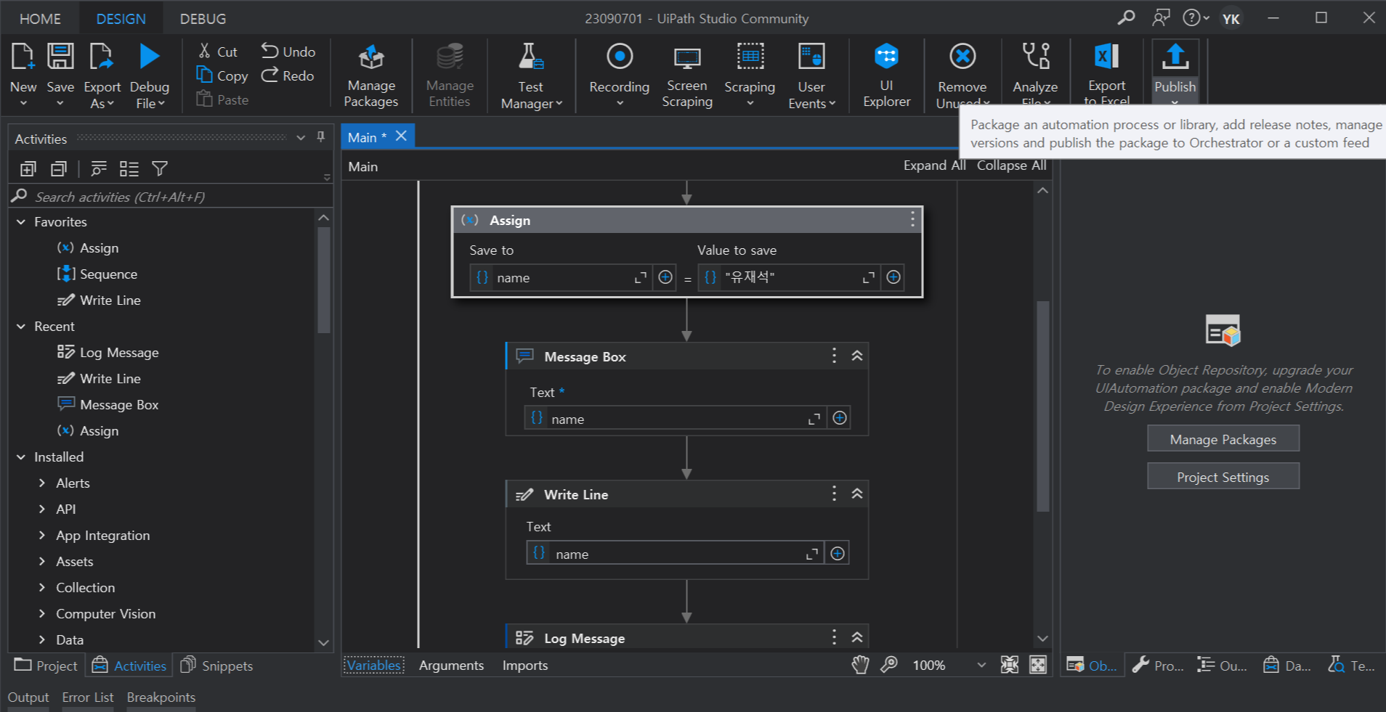Switch to the DEBUG ribbon tab
Screen dimensions: 1386x712
(203, 19)
